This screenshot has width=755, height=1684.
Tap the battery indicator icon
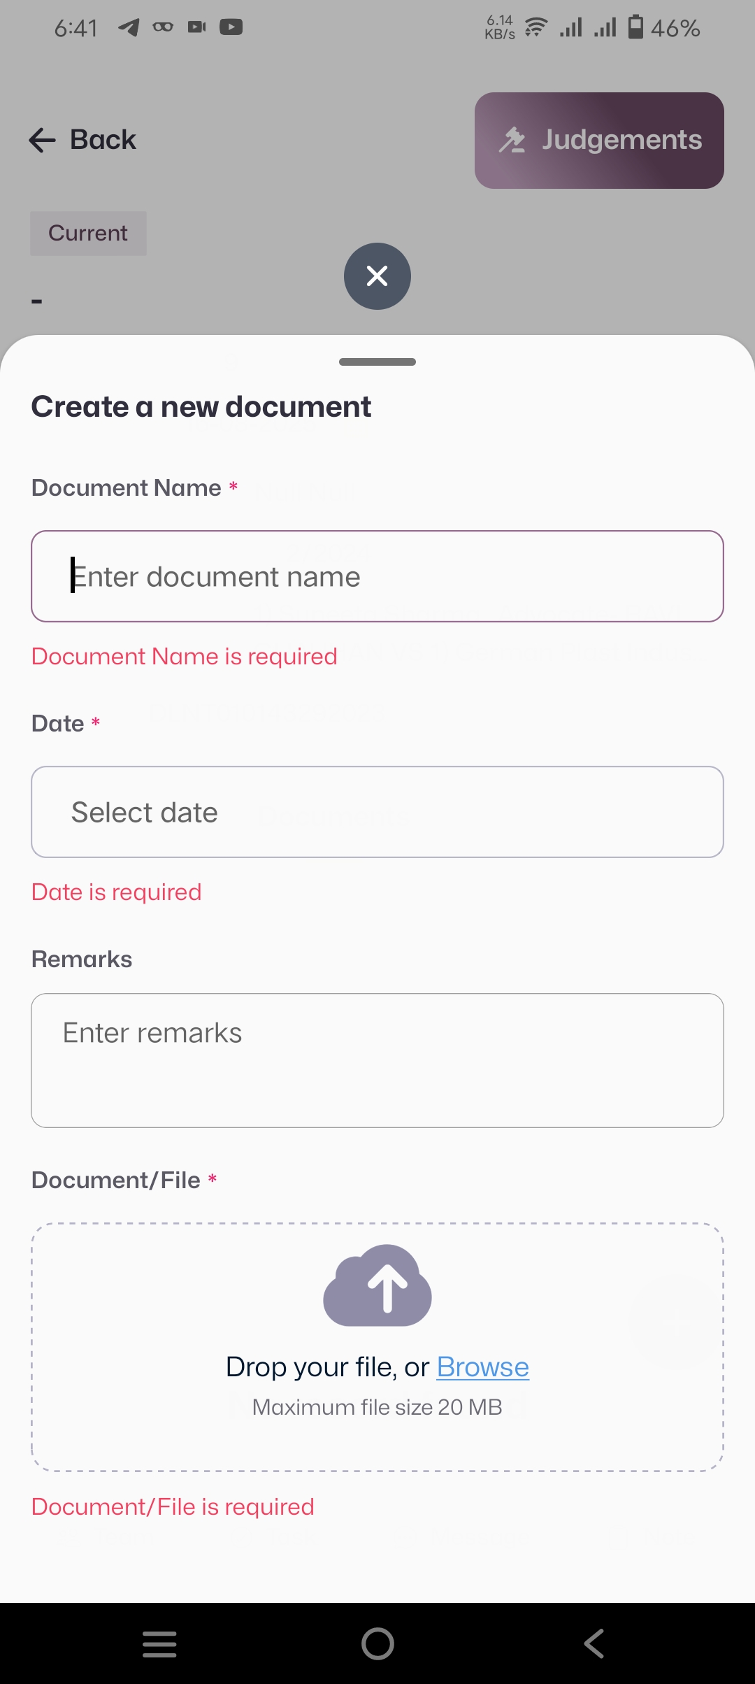point(635,27)
